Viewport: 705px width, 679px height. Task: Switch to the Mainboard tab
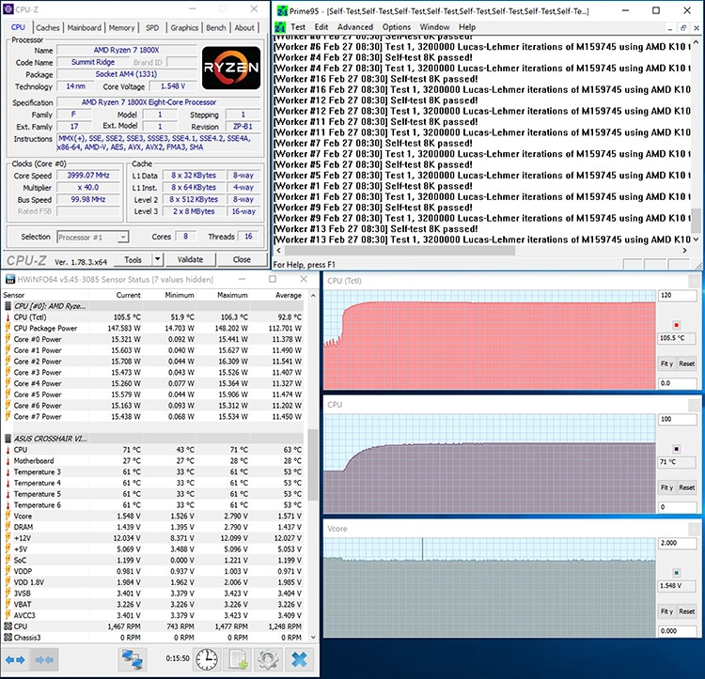tap(84, 28)
